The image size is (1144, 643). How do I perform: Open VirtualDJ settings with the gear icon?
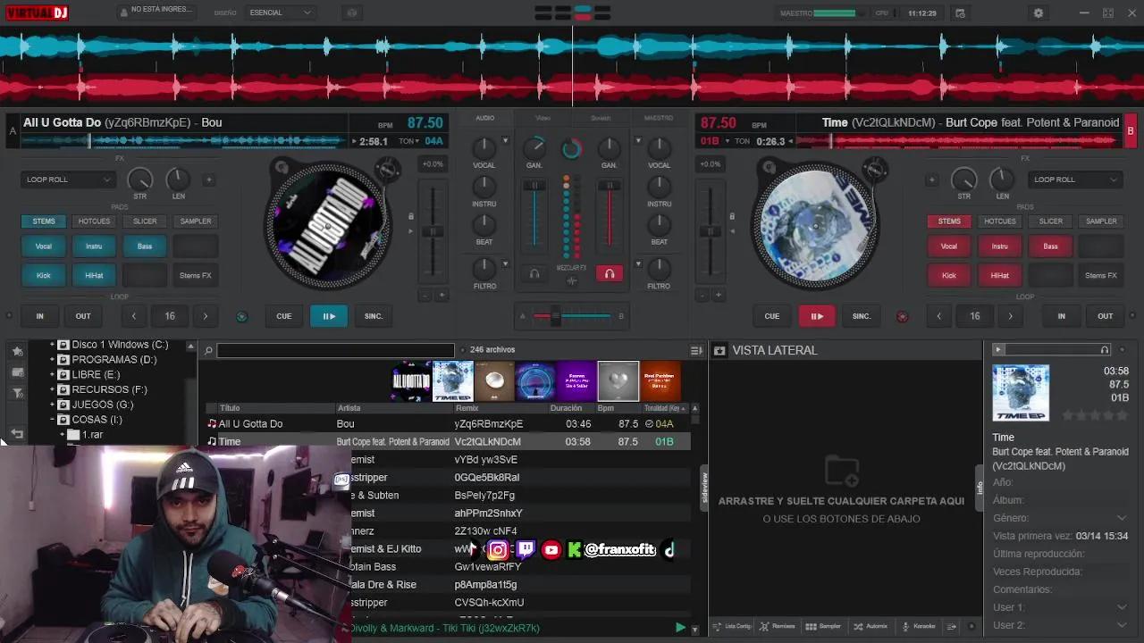[1038, 13]
